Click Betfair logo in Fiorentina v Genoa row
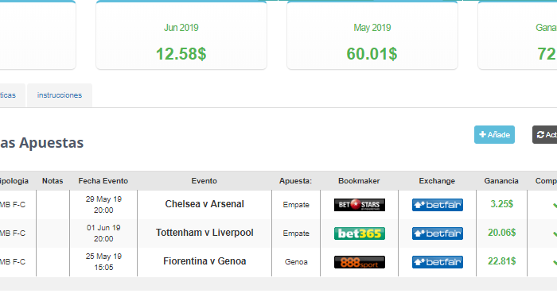Image resolution: width=557 pixels, height=301 pixels. (x=438, y=262)
